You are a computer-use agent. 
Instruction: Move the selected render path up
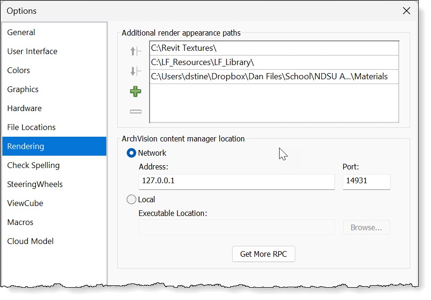(135, 51)
